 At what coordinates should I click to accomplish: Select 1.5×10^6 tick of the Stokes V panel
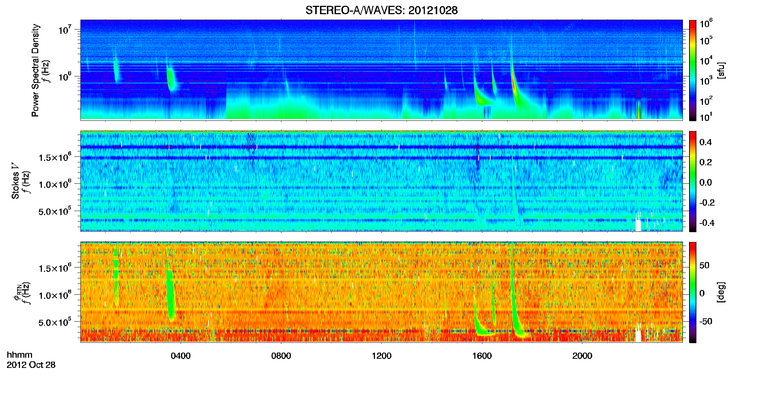[55, 157]
